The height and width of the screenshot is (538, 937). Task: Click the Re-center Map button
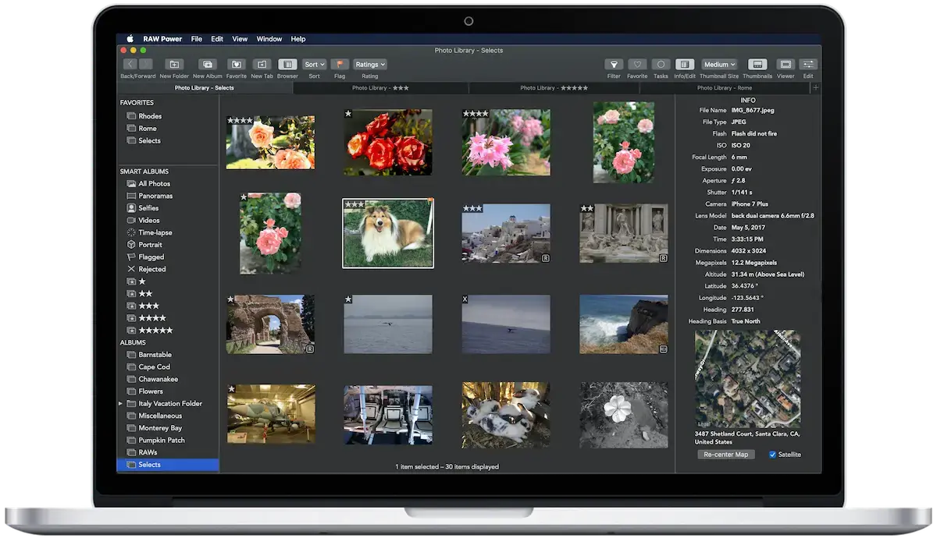coord(725,454)
